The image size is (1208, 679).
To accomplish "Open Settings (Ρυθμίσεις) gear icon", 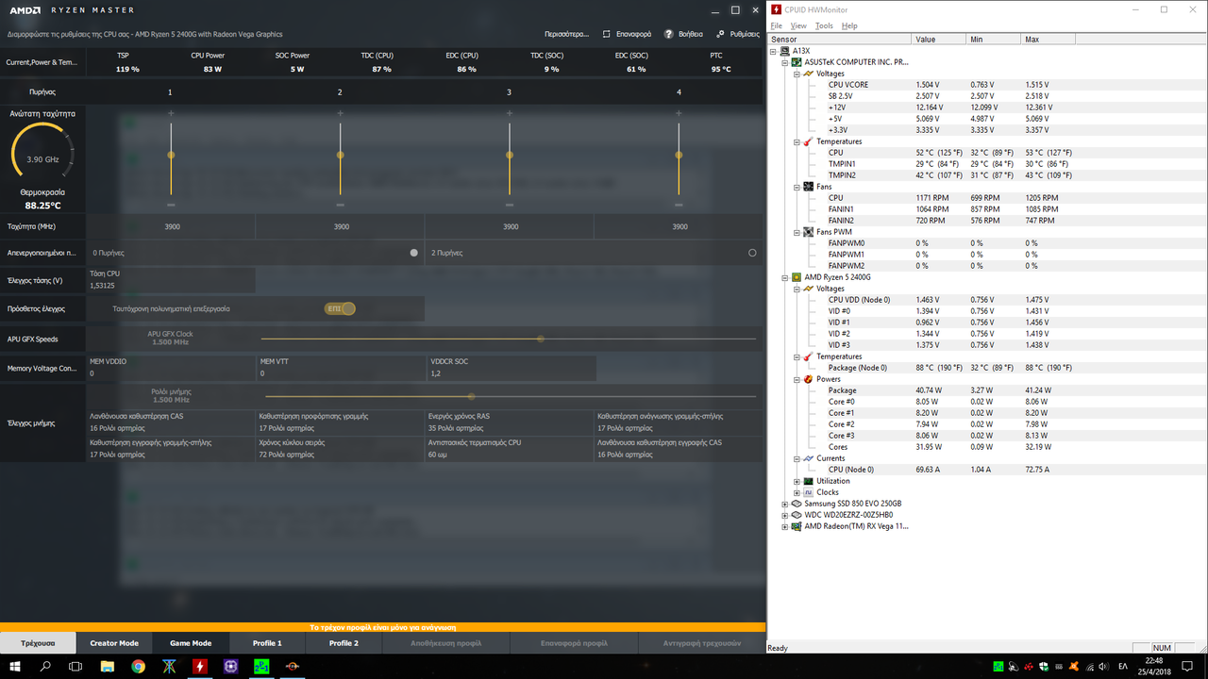I will click(720, 34).
